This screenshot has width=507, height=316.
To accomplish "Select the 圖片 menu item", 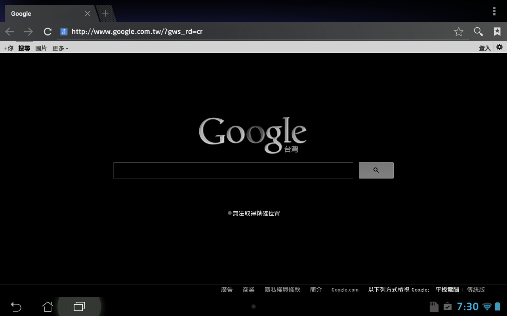I will pos(41,48).
